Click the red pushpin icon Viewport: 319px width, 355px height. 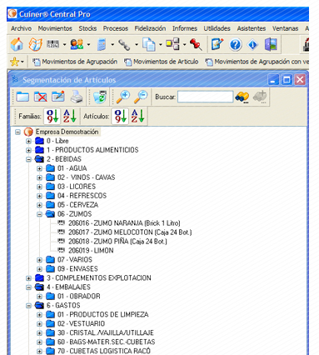coord(196,44)
